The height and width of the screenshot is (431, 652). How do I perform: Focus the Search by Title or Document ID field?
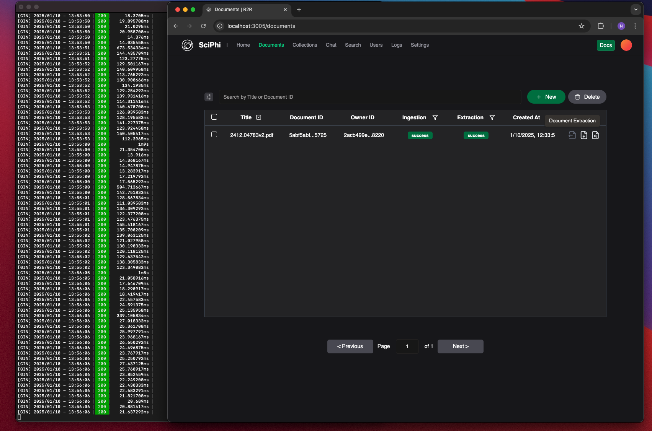coord(370,97)
